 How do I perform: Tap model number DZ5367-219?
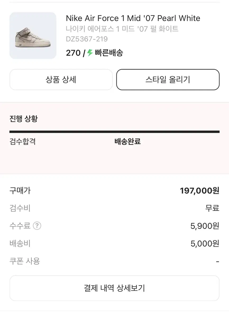pos(87,39)
